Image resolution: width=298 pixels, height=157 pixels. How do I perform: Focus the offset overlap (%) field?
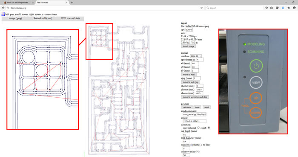pyautogui.click(x=186, y=155)
